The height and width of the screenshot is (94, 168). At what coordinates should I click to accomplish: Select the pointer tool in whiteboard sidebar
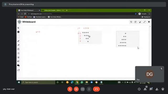(18, 28)
